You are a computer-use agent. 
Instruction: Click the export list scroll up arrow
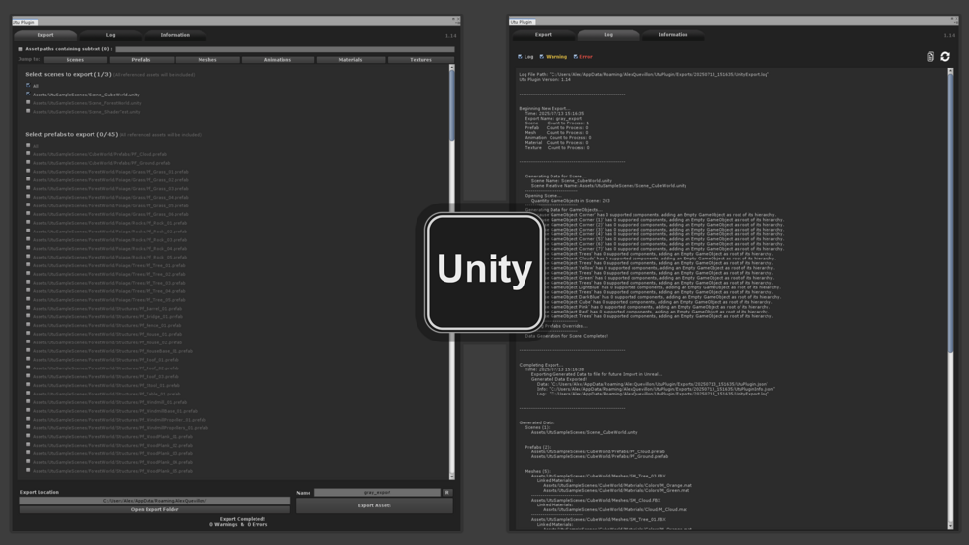pos(452,68)
